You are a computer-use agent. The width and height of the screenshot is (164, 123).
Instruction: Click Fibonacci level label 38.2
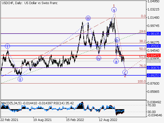142,41
